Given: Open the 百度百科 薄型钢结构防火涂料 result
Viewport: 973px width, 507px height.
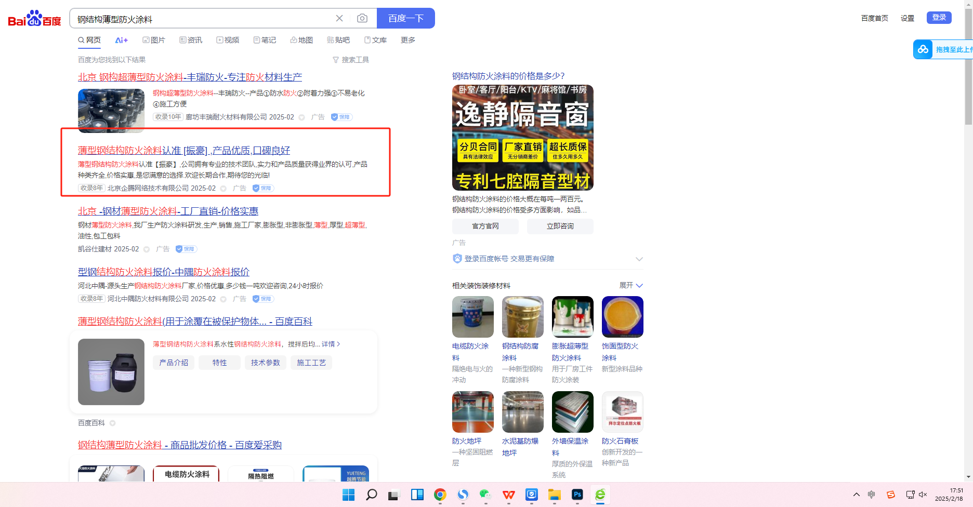Looking at the screenshot, I should tap(195, 322).
